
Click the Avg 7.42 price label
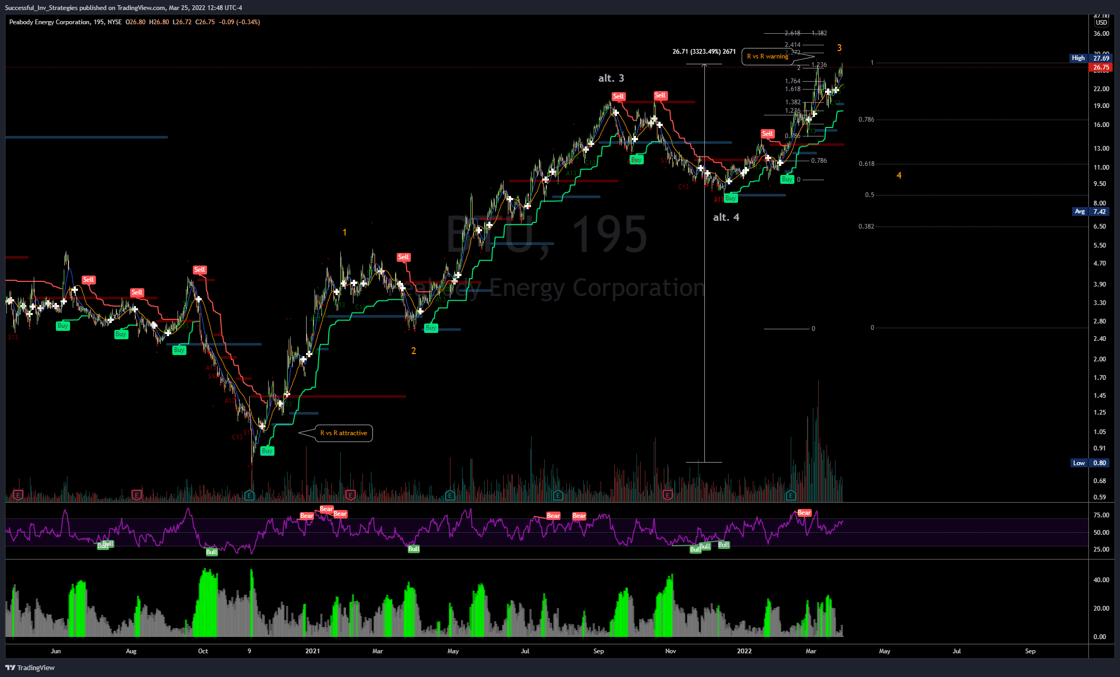click(x=1090, y=211)
